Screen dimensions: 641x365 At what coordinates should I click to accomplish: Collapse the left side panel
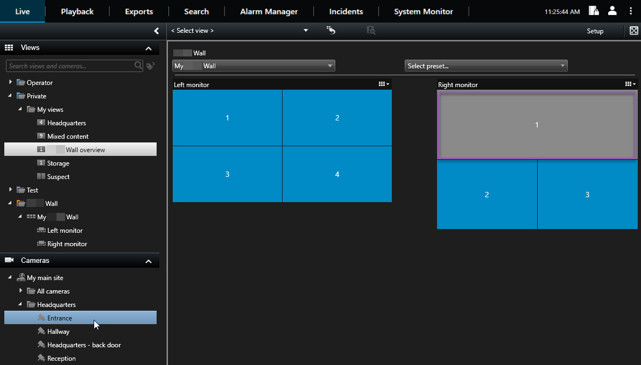coord(156,31)
